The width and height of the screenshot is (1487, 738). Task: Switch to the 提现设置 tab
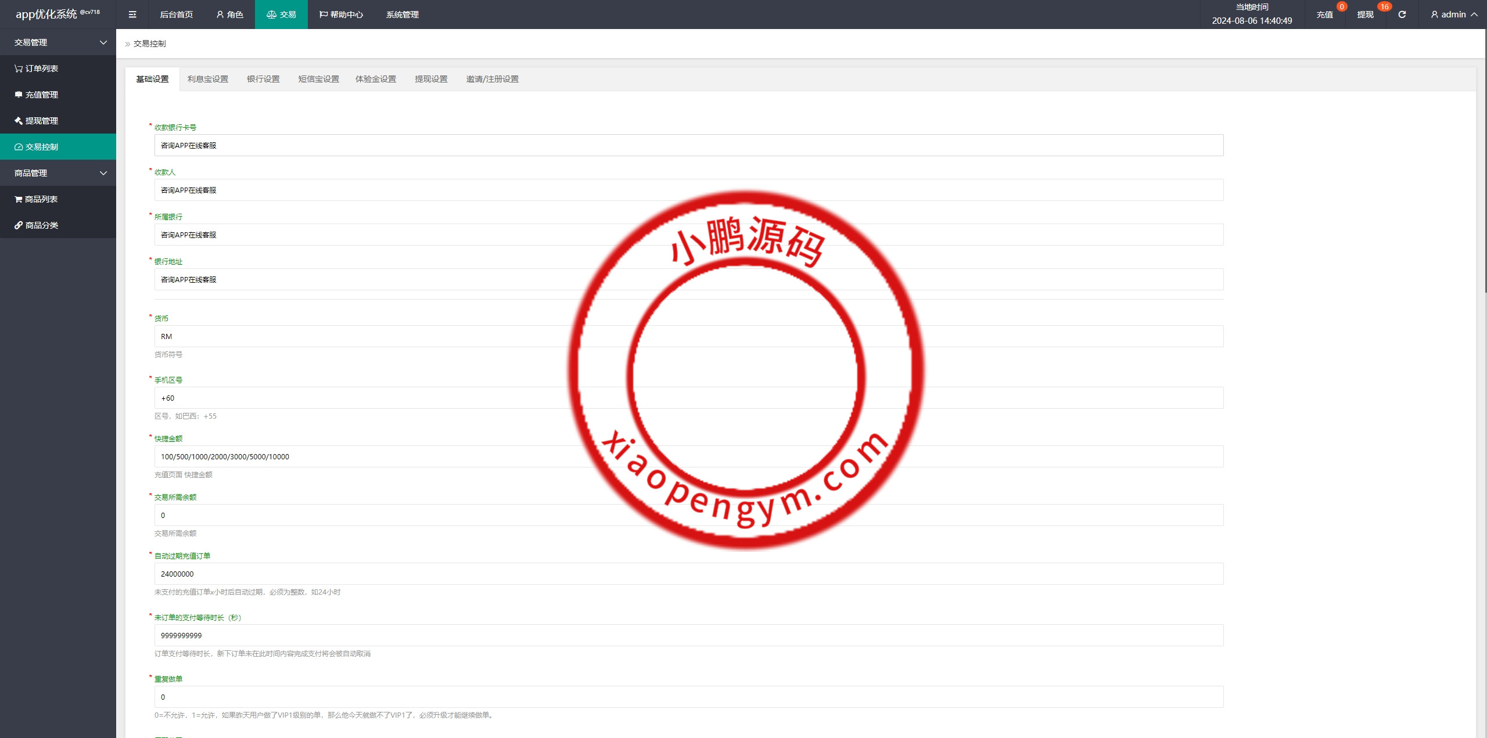click(x=431, y=79)
